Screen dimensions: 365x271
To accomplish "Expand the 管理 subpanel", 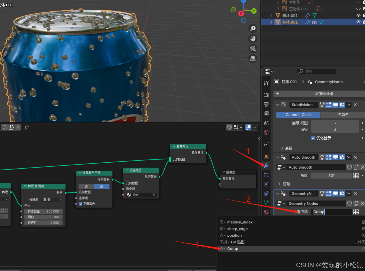I will (279, 184).
